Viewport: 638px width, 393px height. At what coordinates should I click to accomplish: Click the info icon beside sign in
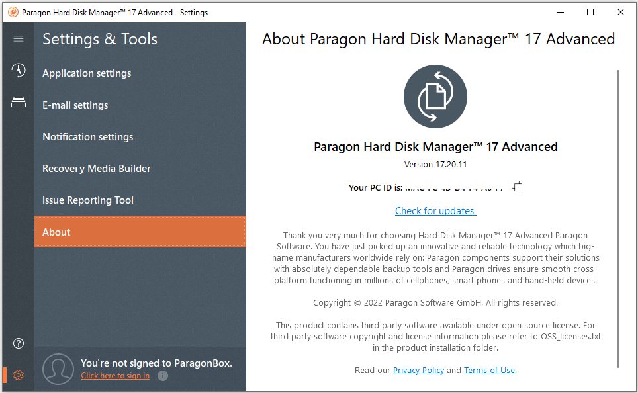tap(163, 376)
